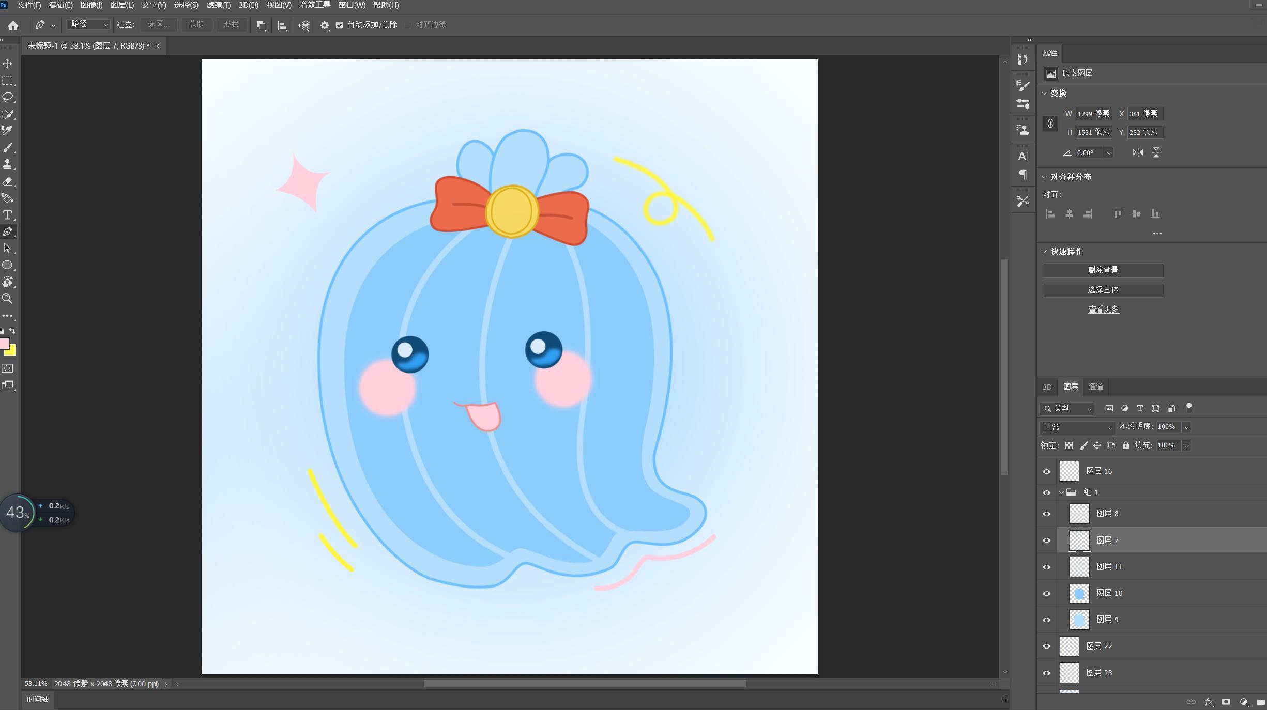Select the Paint Bucket tool

8,198
